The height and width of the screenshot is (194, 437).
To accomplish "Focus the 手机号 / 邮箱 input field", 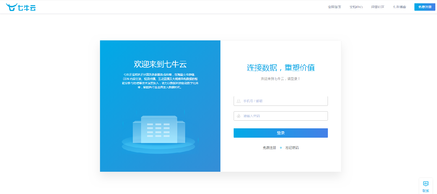I will coord(281,101).
